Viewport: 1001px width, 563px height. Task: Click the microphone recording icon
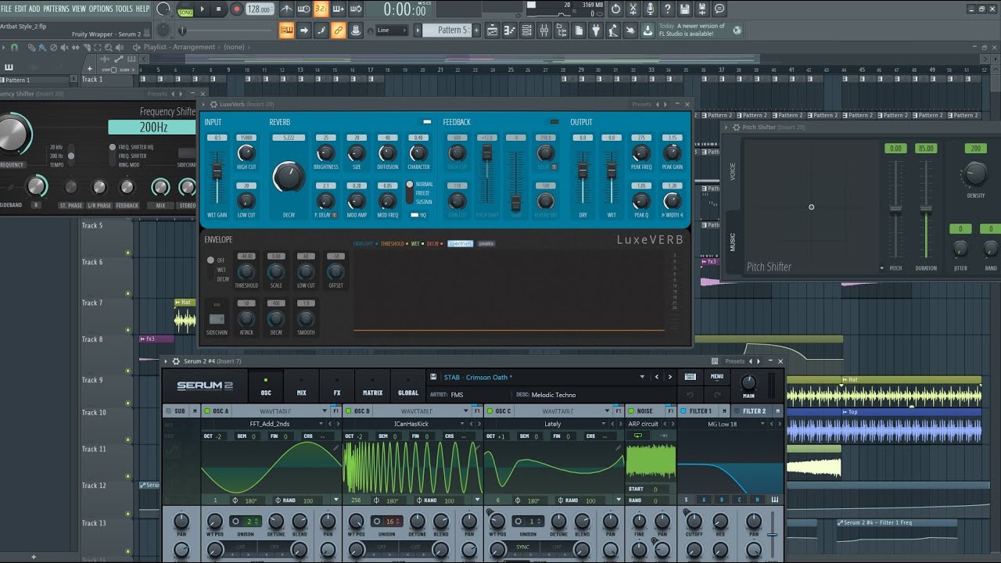650,9
